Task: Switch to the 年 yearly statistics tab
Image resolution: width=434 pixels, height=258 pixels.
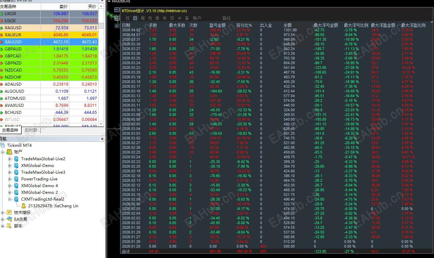Action: (x=165, y=18)
